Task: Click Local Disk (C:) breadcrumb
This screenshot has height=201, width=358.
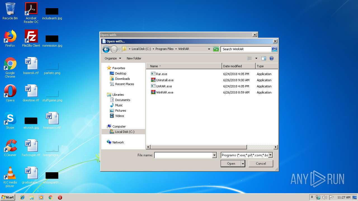Action: coord(141,49)
